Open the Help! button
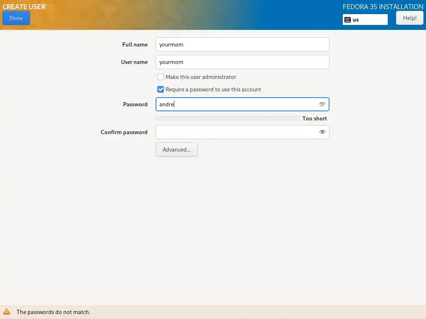Screen dimensions: 426x319 coord(409,18)
